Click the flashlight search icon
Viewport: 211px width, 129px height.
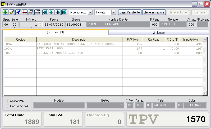click(x=18, y=12)
